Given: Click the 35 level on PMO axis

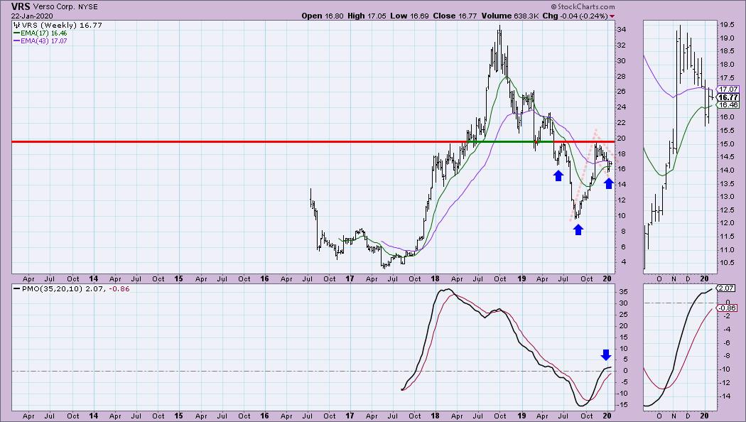Looking at the screenshot, I should click(622, 292).
